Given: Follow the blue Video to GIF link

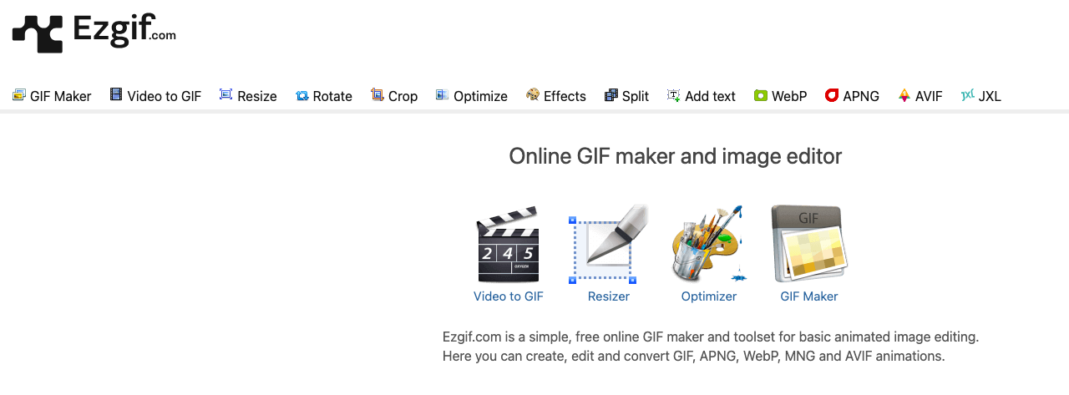Looking at the screenshot, I should pos(509,296).
